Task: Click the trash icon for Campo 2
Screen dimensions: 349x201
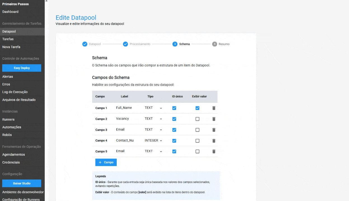Action: tap(214, 119)
